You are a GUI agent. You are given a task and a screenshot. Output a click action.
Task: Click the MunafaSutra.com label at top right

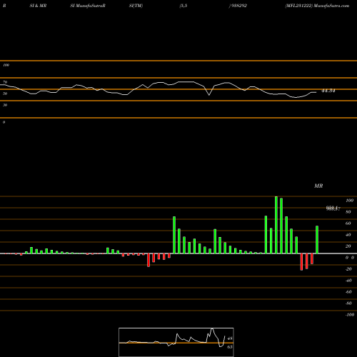[x=331, y=6]
